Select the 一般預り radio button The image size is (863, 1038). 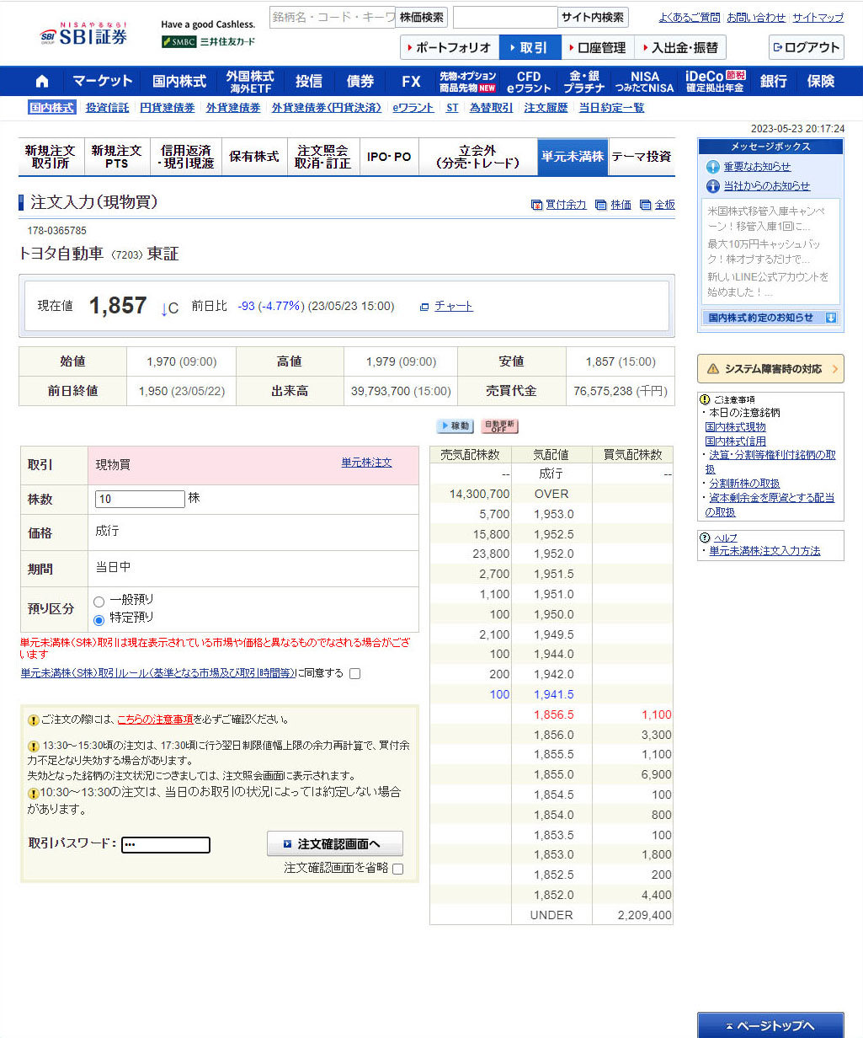(99, 602)
